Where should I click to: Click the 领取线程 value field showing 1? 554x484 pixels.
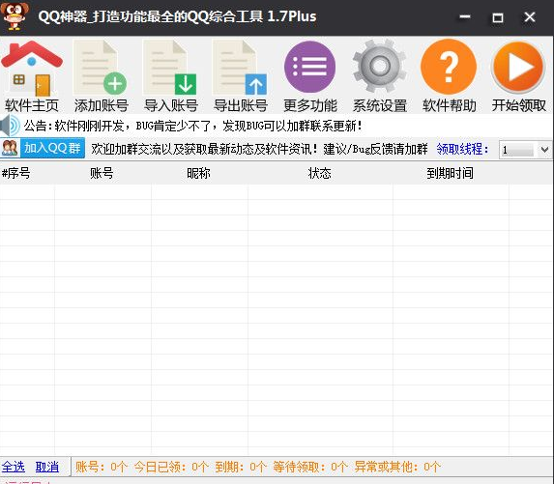click(x=518, y=150)
